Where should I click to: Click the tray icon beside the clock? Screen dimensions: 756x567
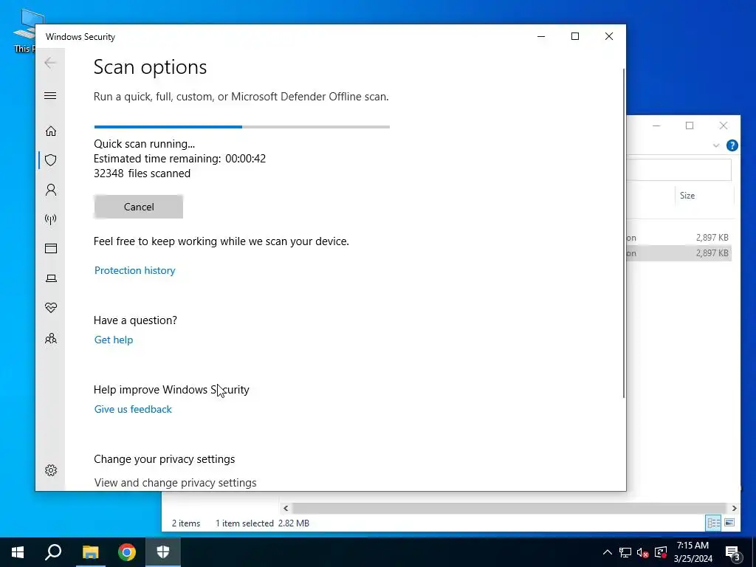pyautogui.click(x=661, y=552)
